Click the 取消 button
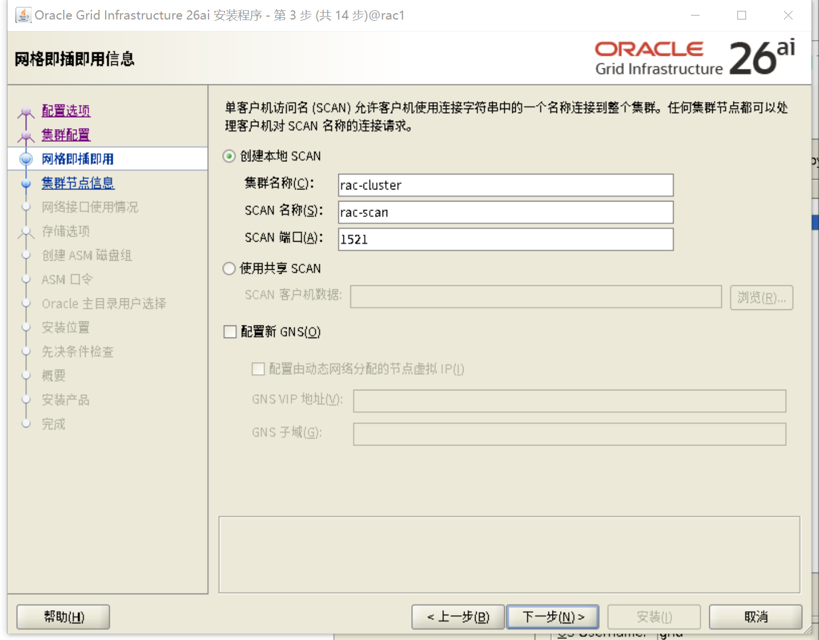Image resolution: width=819 pixels, height=640 pixels. click(756, 617)
